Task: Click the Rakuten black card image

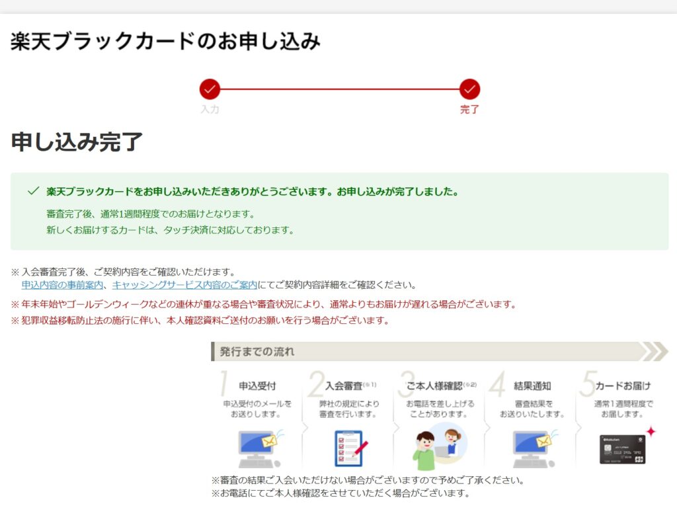Action: click(x=622, y=449)
